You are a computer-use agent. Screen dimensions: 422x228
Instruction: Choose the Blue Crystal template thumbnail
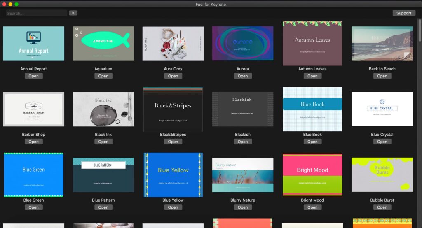pos(382,109)
